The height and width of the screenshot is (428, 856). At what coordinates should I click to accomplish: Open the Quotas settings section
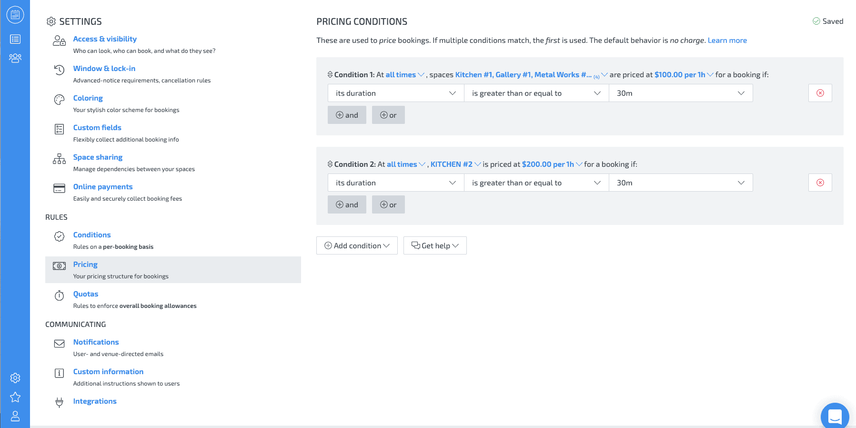coord(86,294)
